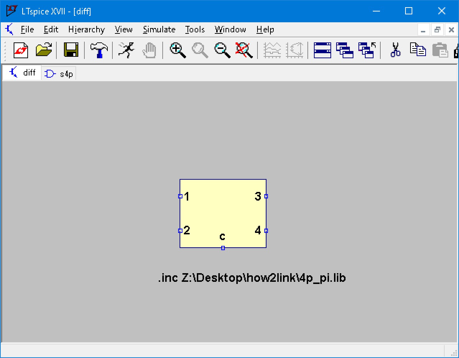Open the Tools menu
459x358 pixels.
coord(195,29)
